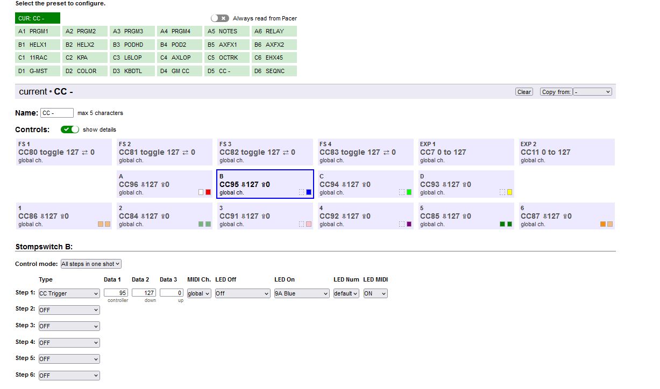Open Step 1 Type dropdown (CC Trigger)
This screenshot has width=660, height=389.
click(69, 293)
